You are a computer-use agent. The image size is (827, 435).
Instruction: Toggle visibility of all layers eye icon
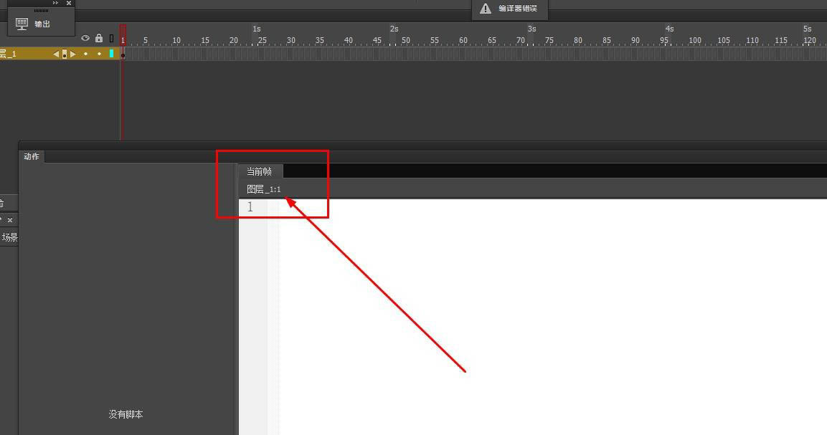(x=85, y=38)
